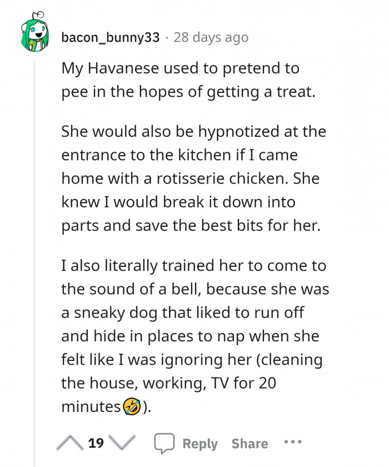The height and width of the screenshot is (467, 389).
Task: Click the vote count showing 19
Action: point(96,444)
